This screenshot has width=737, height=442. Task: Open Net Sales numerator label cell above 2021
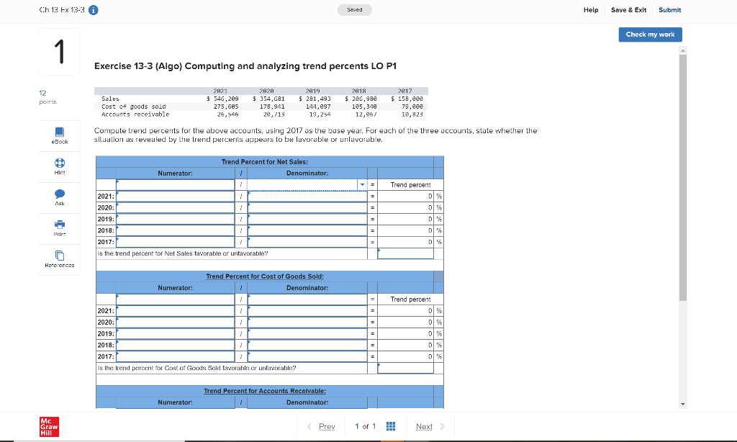[176, 185]
